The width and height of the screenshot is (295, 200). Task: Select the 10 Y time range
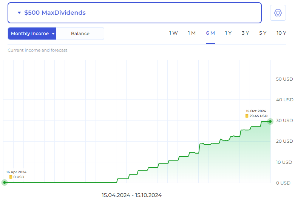tap(281, 33)
